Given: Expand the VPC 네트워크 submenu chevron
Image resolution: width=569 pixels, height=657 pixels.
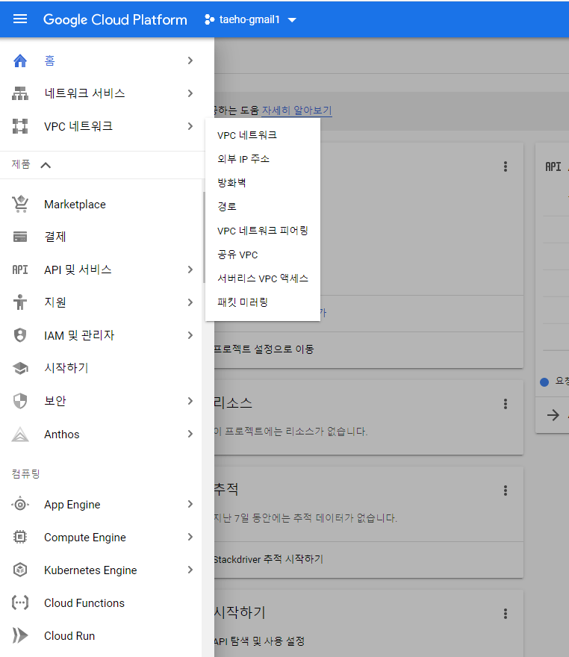Looking at the screenshot, I should pos(190,126).
